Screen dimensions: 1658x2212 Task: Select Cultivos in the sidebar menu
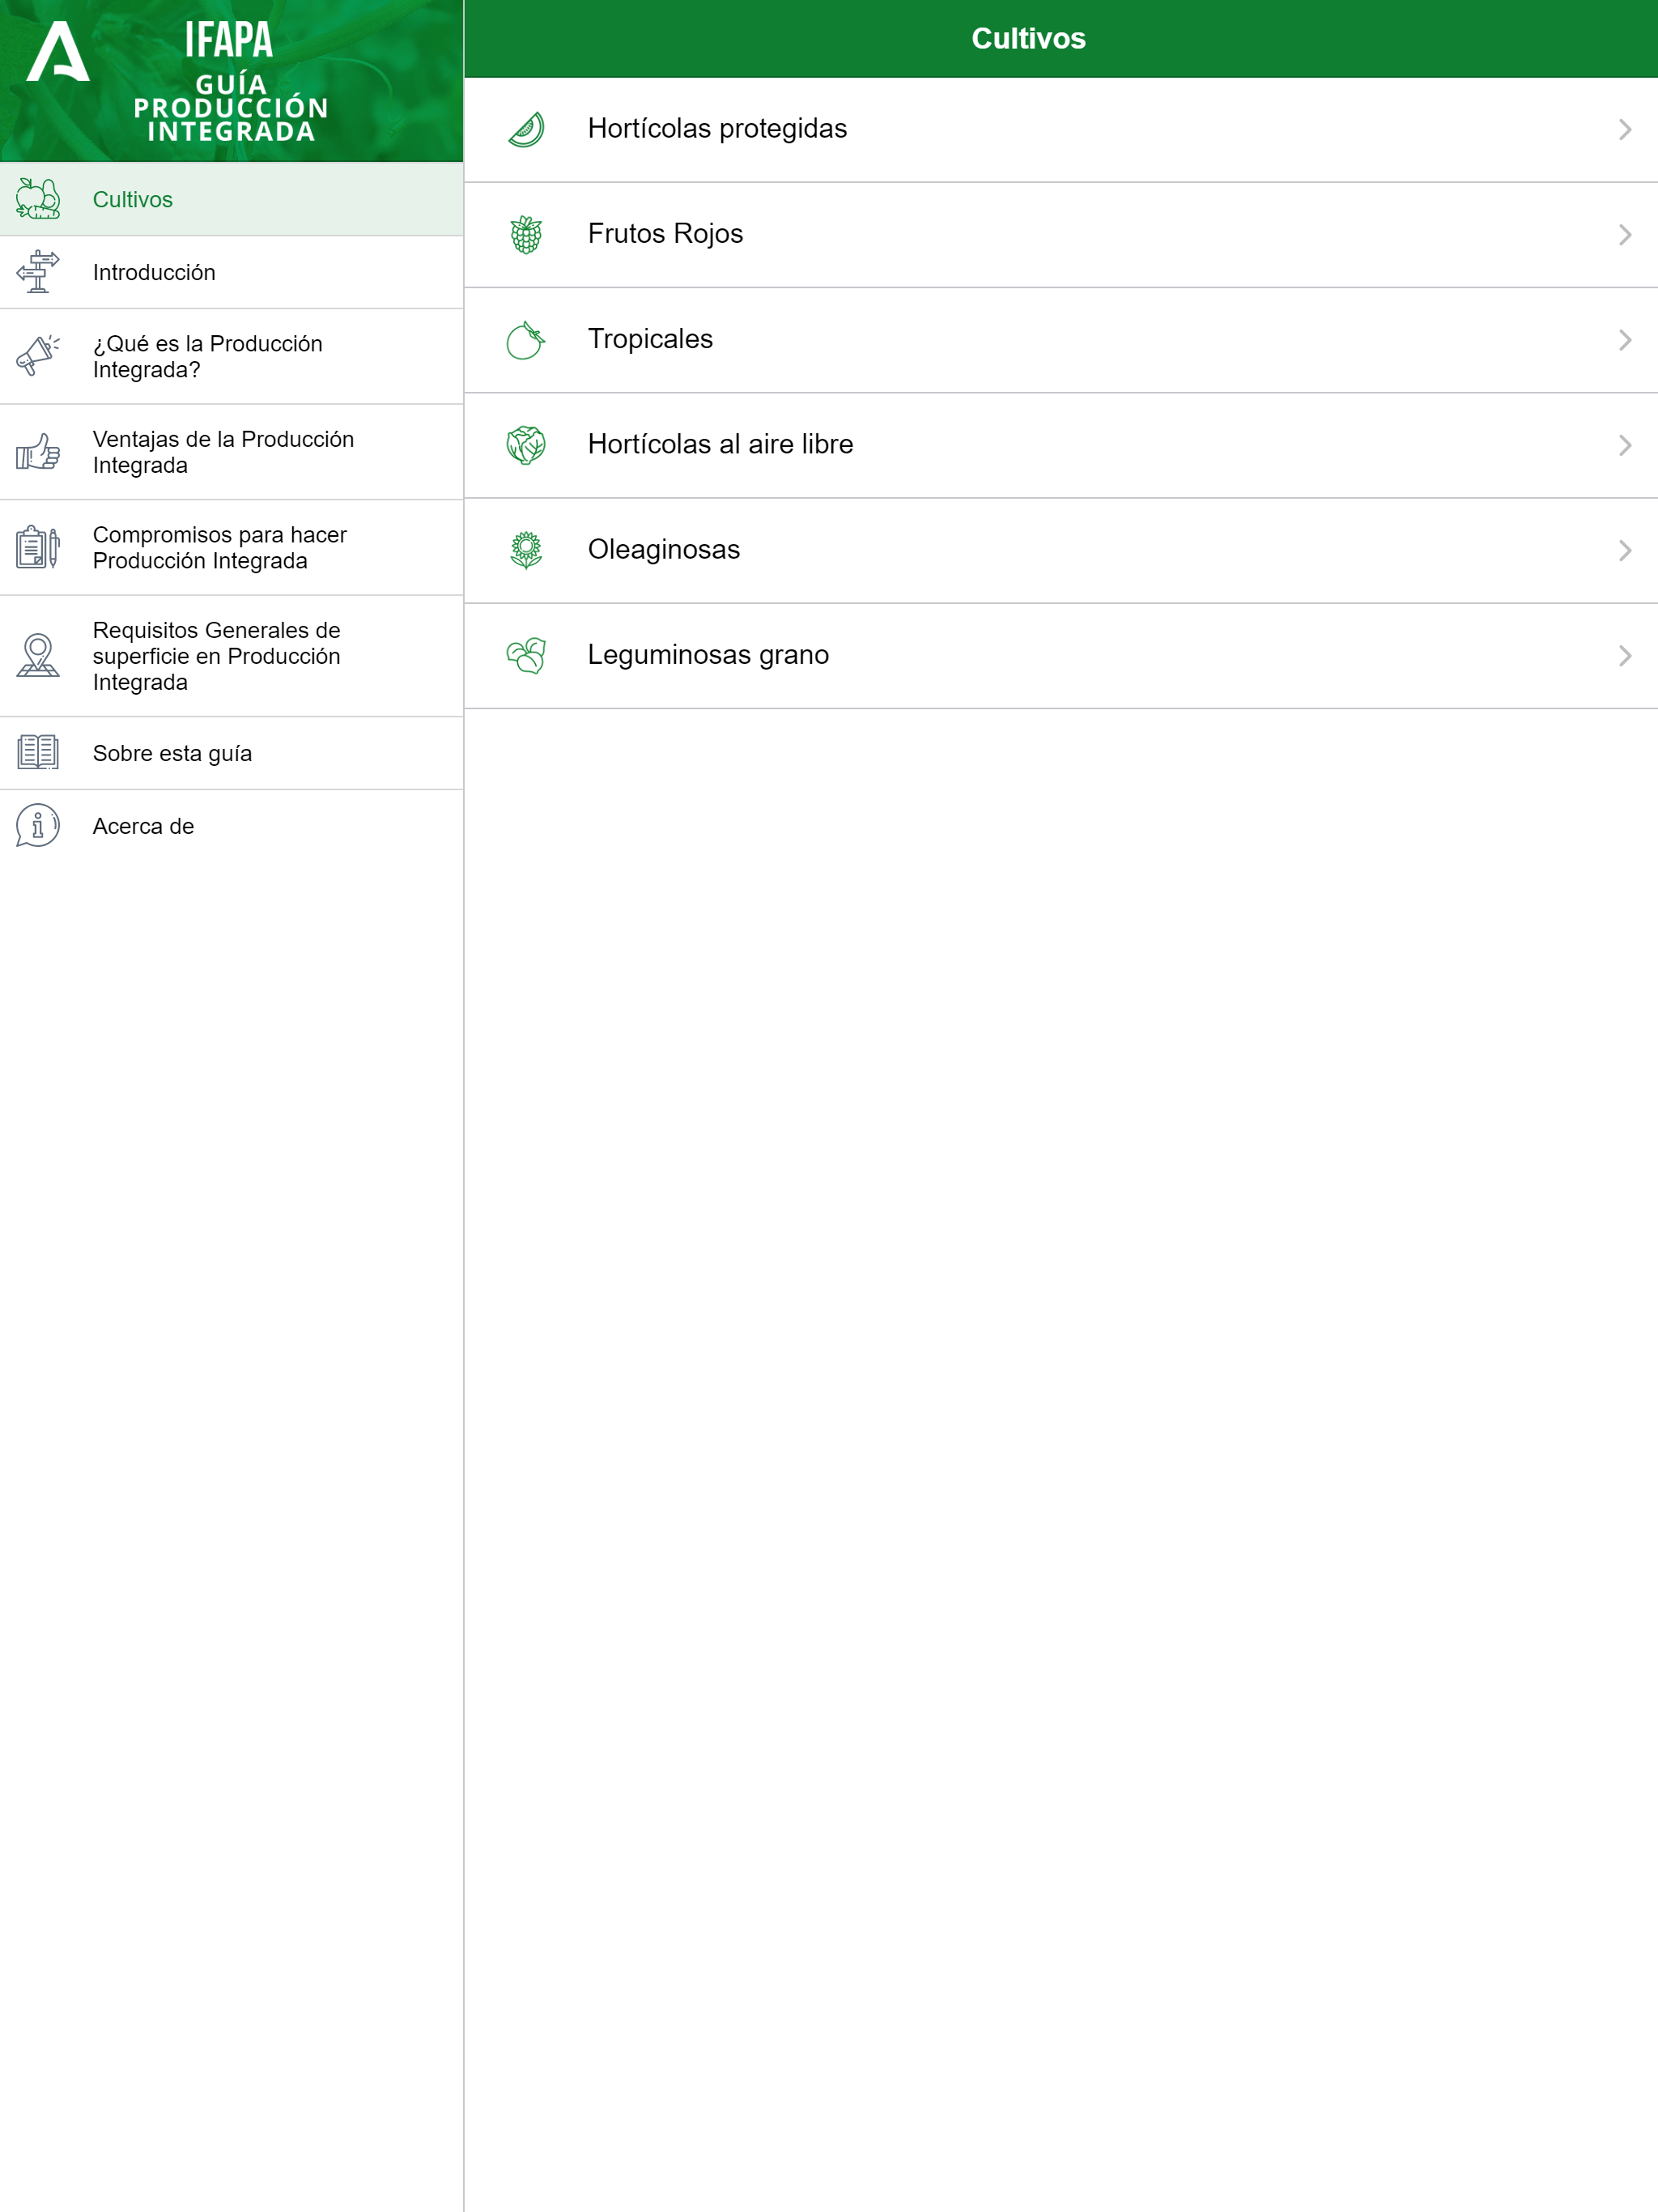(x=232, y=199)
